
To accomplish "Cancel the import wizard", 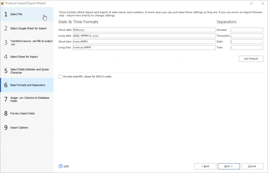I will click(x=252, y=166).
